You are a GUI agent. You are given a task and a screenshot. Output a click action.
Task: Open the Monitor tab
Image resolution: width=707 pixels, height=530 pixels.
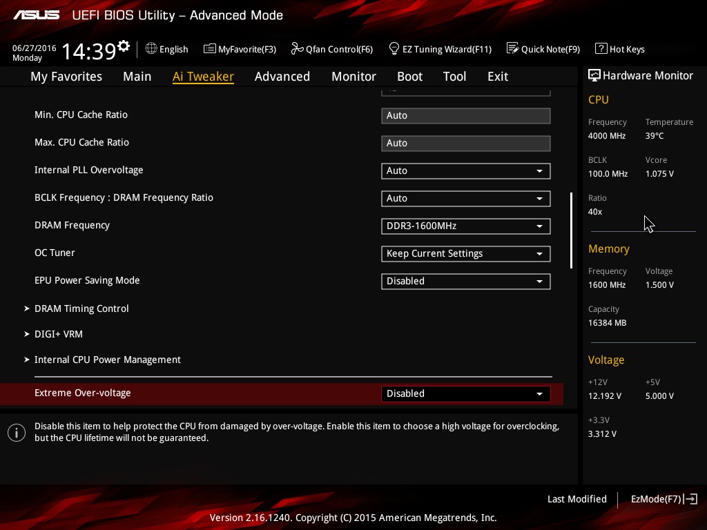[354, 77]
